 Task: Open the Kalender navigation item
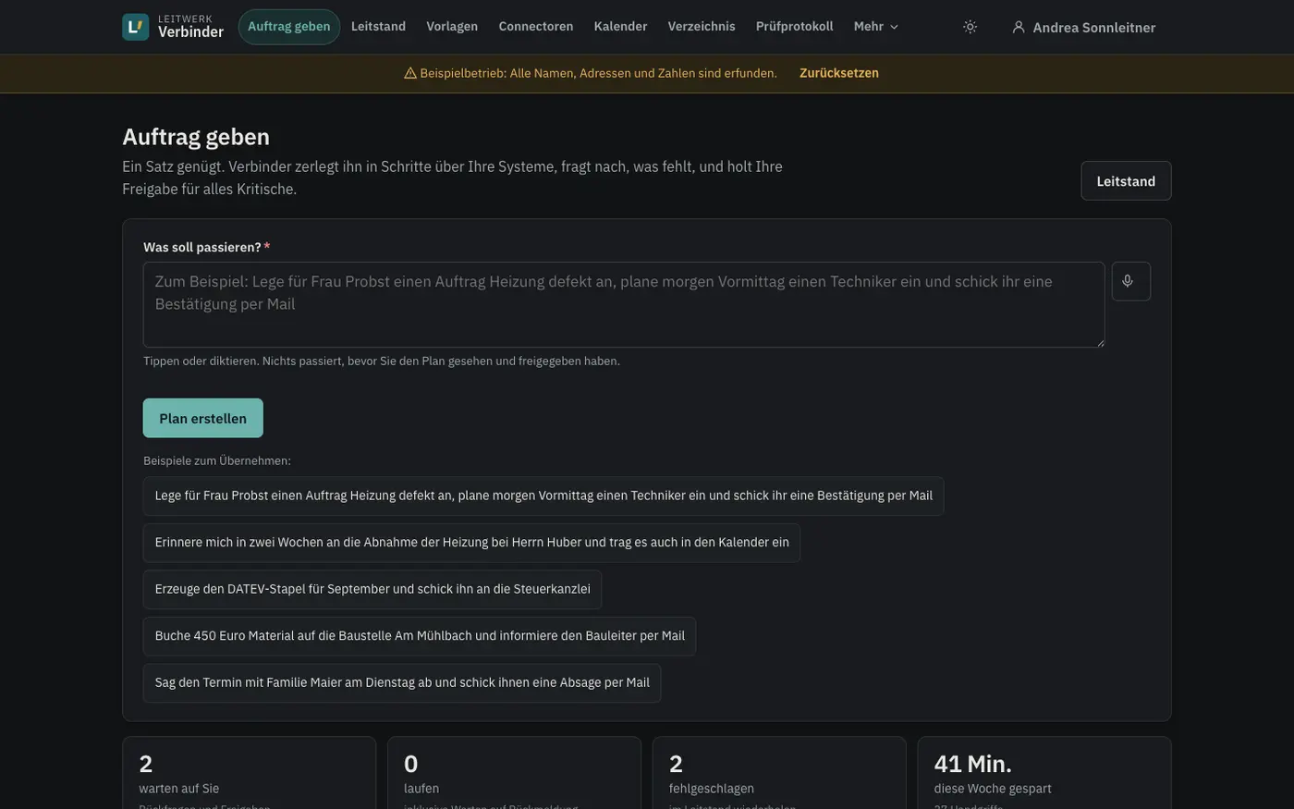(x=620, y=27)
